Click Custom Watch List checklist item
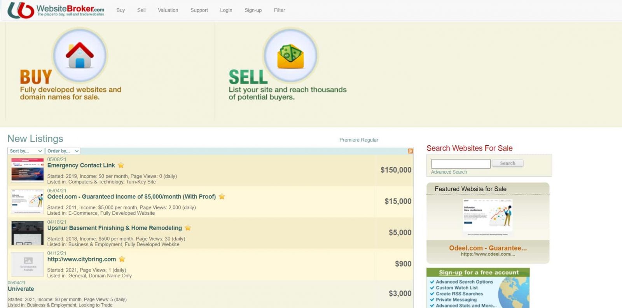The image size is (622, 308). pos(457,288)
